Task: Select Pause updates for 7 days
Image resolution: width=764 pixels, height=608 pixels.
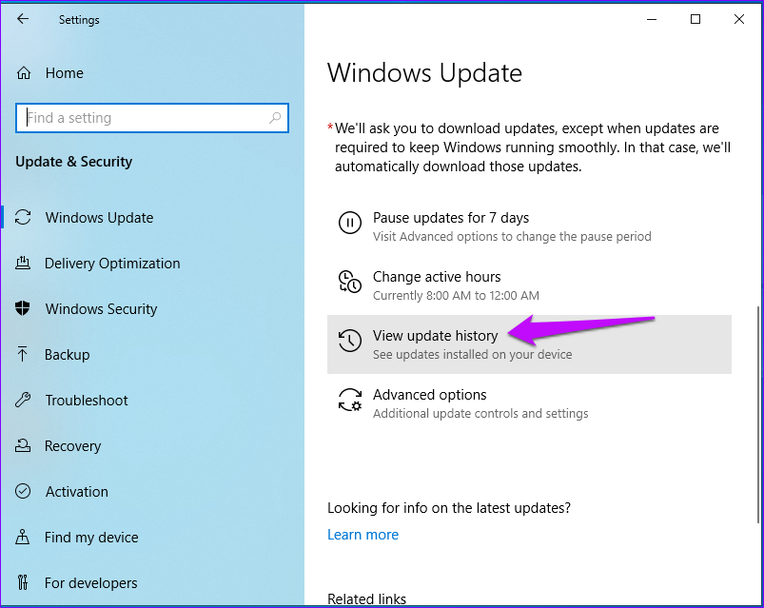Action: (529, 226)
